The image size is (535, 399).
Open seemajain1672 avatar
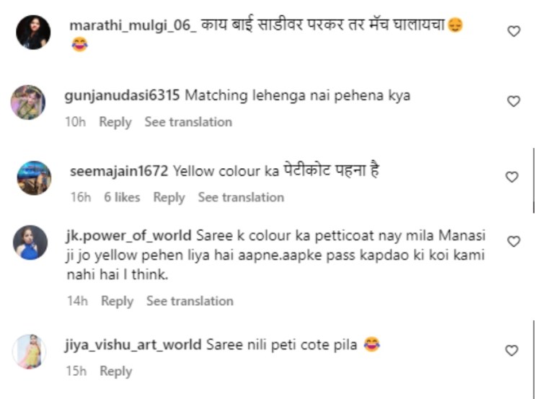tap(33, 178)
